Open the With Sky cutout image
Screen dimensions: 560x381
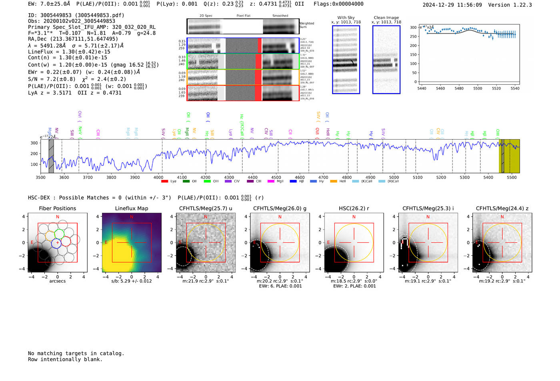coord(346,60)
